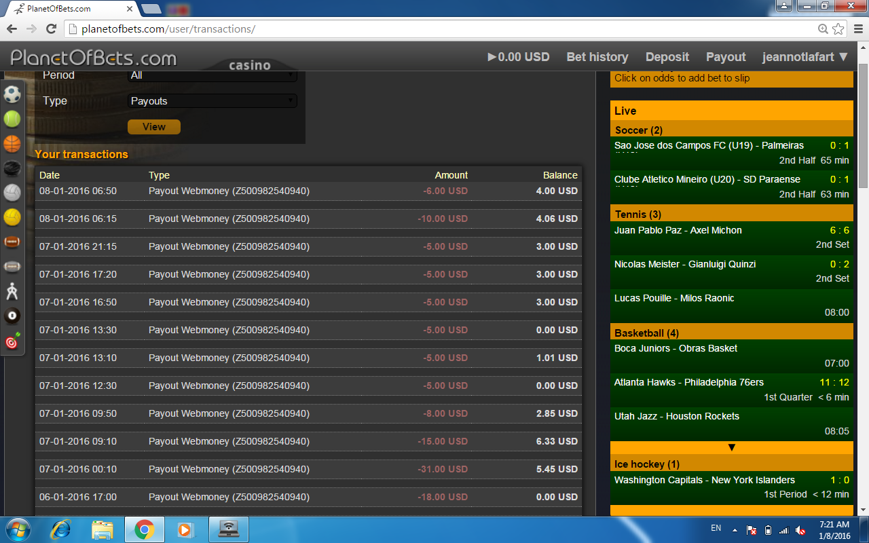Click the page vertical scrollbar
This screenshot has width=869, height=543.
pos(863,127)
